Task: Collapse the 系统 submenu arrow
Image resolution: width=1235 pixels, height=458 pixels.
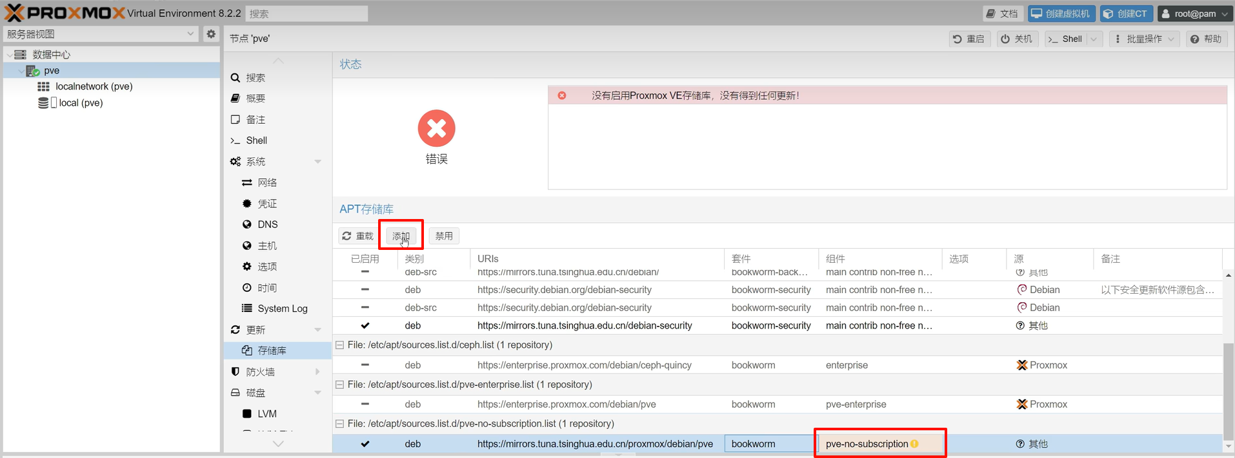Action: 318,162
